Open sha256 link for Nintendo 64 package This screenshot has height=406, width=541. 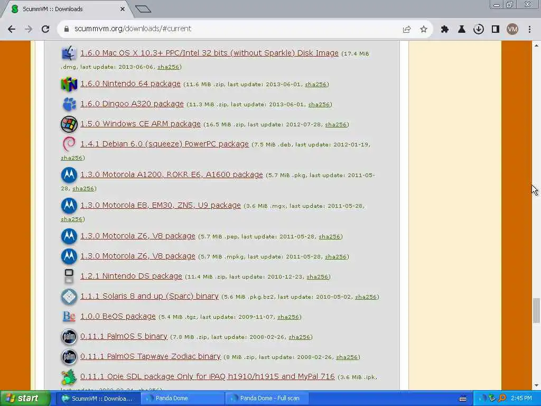click(x=315, y=85)
